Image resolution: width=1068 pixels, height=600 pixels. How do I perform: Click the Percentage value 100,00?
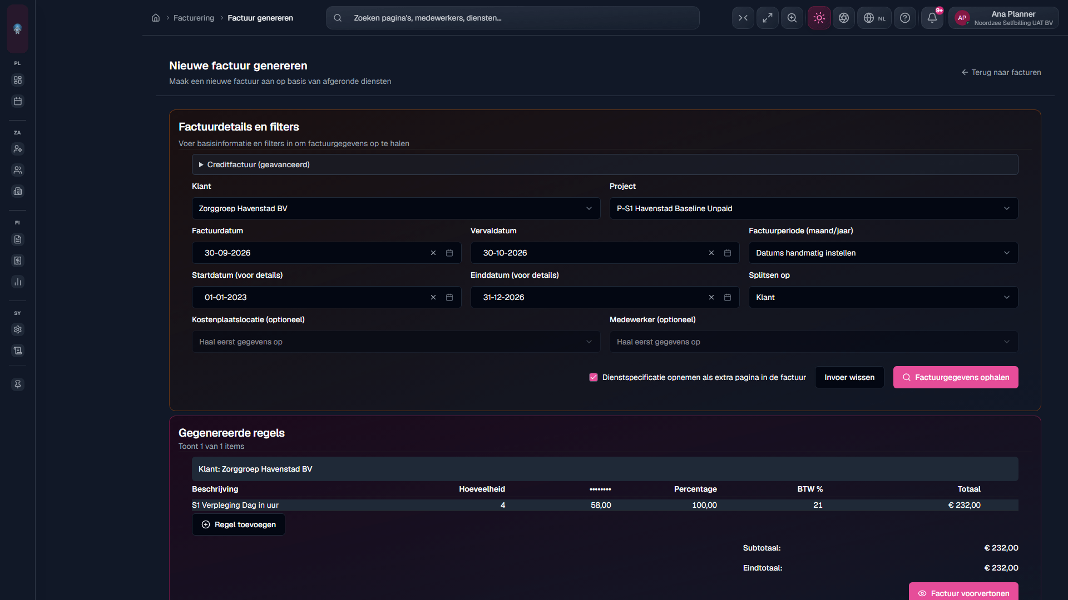point(704,505)
